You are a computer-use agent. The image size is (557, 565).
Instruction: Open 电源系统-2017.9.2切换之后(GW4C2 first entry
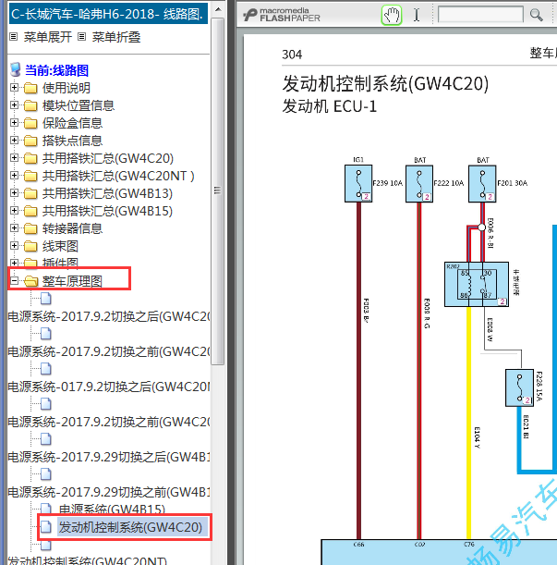(109, 316)
